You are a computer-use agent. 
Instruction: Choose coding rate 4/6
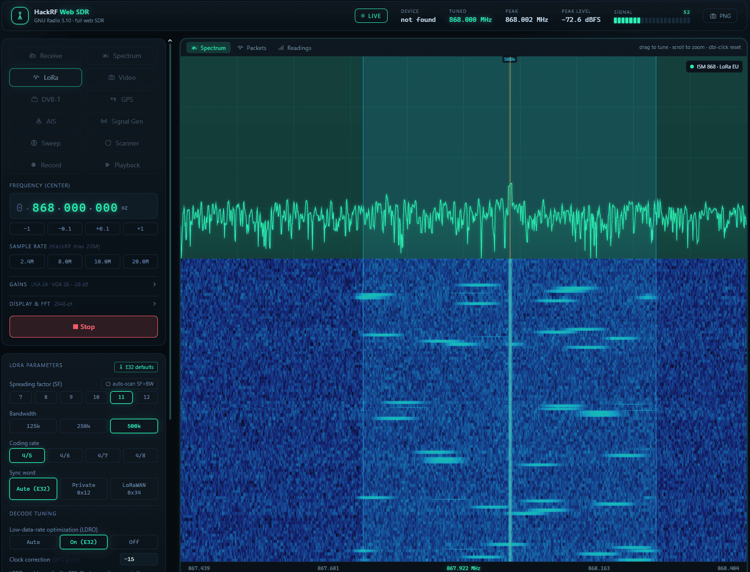coord(65,456)
